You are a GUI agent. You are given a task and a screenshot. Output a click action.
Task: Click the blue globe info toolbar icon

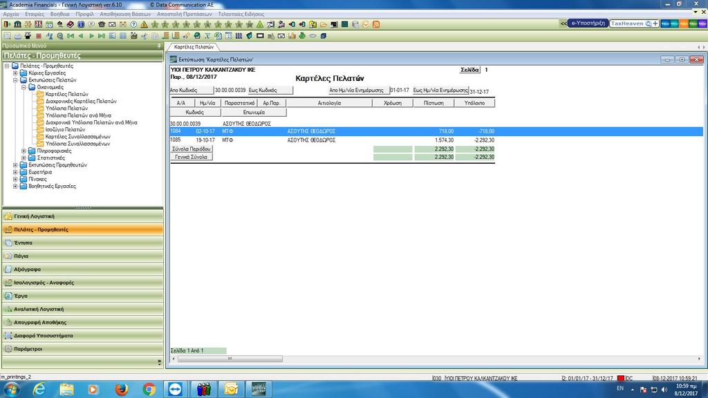[x=81, y=24]
